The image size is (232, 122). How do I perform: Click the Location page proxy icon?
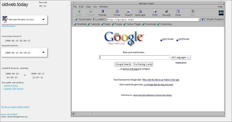click(x=94, y=19)
